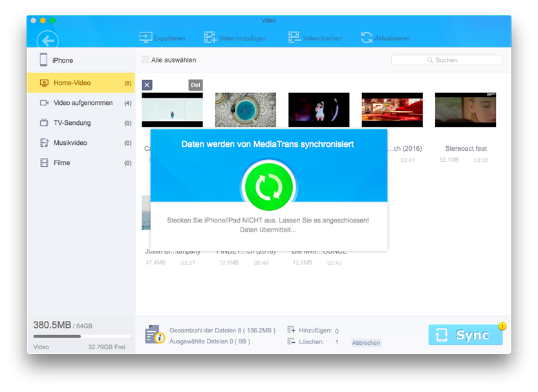Click the Video hinzufügen film icon
The width and height of the screenshot is (538, 392).
click(210, 38)
